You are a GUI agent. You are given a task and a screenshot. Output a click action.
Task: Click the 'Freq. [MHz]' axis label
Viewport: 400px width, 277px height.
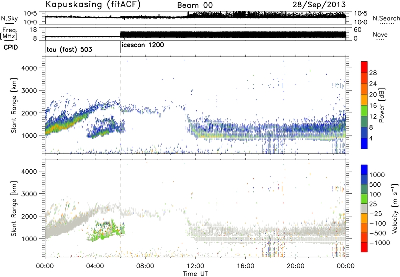[9, 34]
